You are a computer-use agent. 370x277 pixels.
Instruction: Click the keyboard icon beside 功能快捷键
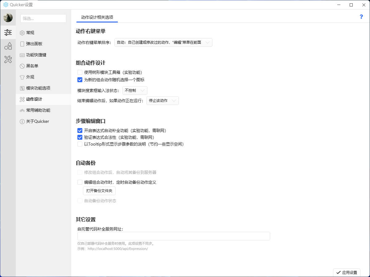pos(22,55)
